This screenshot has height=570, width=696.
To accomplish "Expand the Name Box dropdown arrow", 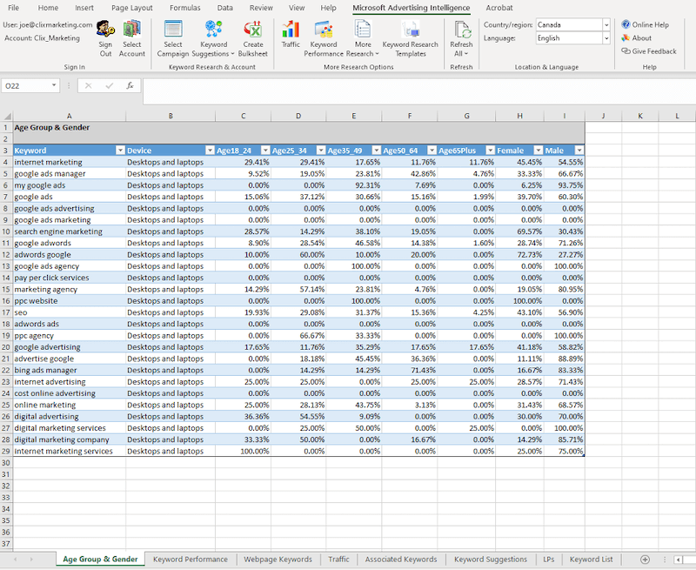I will (54, 85).
